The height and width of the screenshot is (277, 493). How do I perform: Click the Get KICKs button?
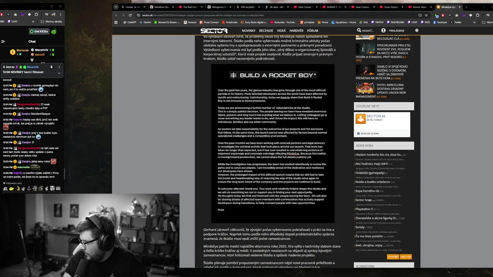39,31
